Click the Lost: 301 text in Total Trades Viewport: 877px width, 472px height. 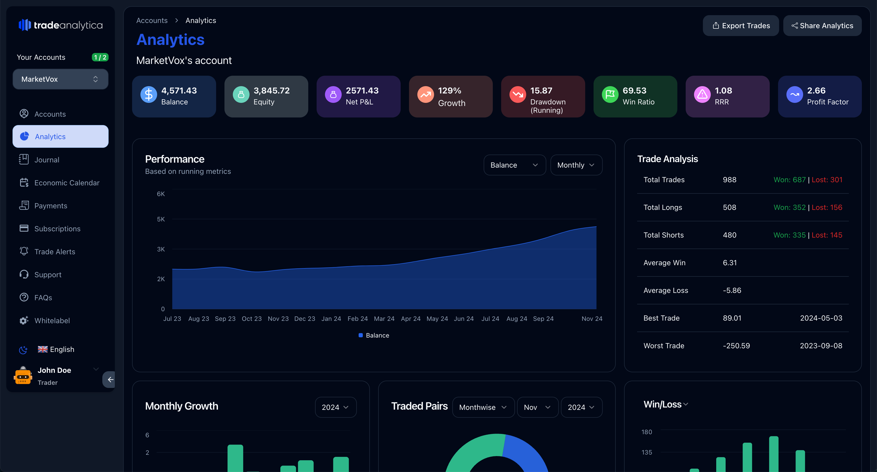click(x=827, y=179)
